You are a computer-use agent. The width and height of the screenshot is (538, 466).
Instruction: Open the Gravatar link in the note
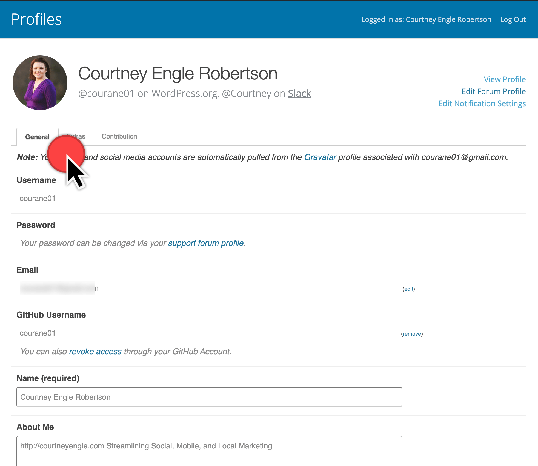click(320, 157)
